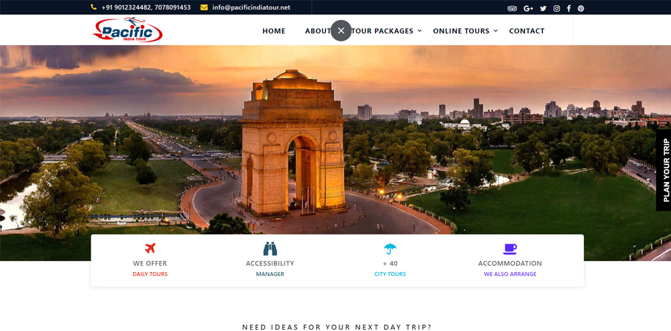Viewport: 671px width, 331px height.
Task: Click the + 40 heading text
Action: tap(390, 263)
